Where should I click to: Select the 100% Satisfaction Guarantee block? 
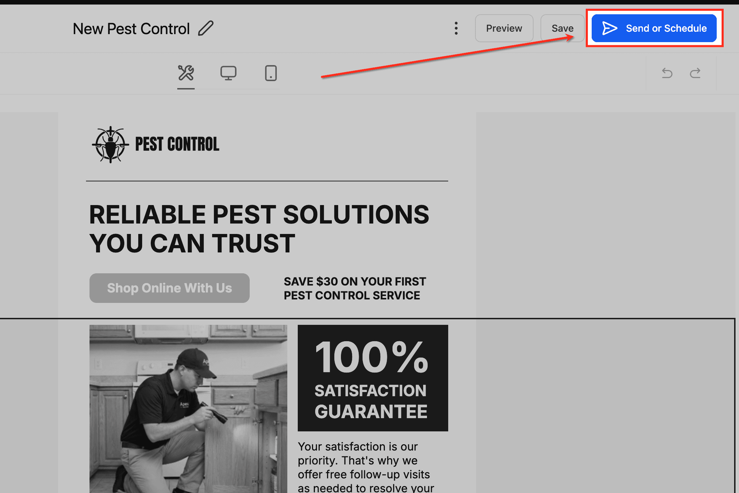click(x=372, y=378)
